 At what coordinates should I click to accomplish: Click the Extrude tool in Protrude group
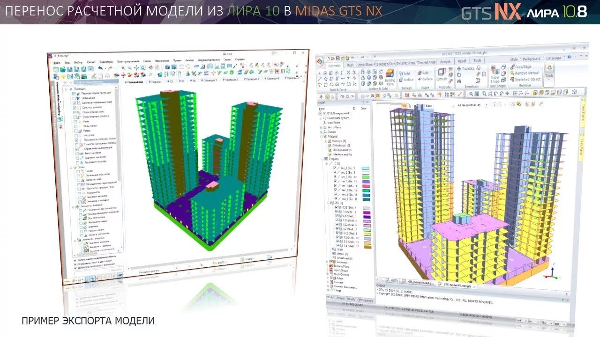[x=442, y=74]
